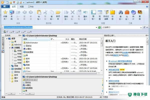Switch to the 视图 ribbon tab

pyautogui.click(x=22, y=7)
